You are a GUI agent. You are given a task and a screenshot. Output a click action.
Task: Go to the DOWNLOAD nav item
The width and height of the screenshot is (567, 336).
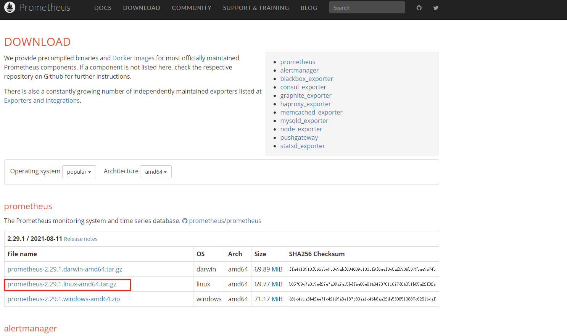142,8
